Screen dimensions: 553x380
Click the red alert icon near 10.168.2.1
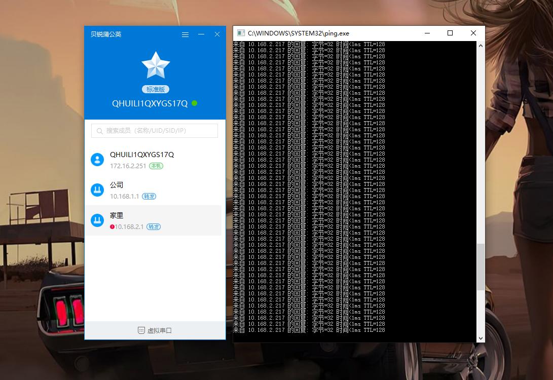(x=112, y=227)
